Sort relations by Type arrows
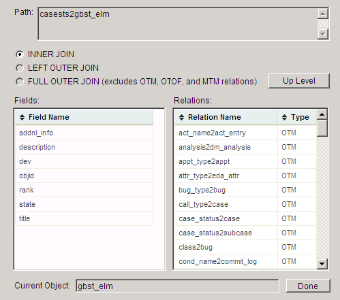This screenshot has height=300, width=340. (x=284, y=117)
